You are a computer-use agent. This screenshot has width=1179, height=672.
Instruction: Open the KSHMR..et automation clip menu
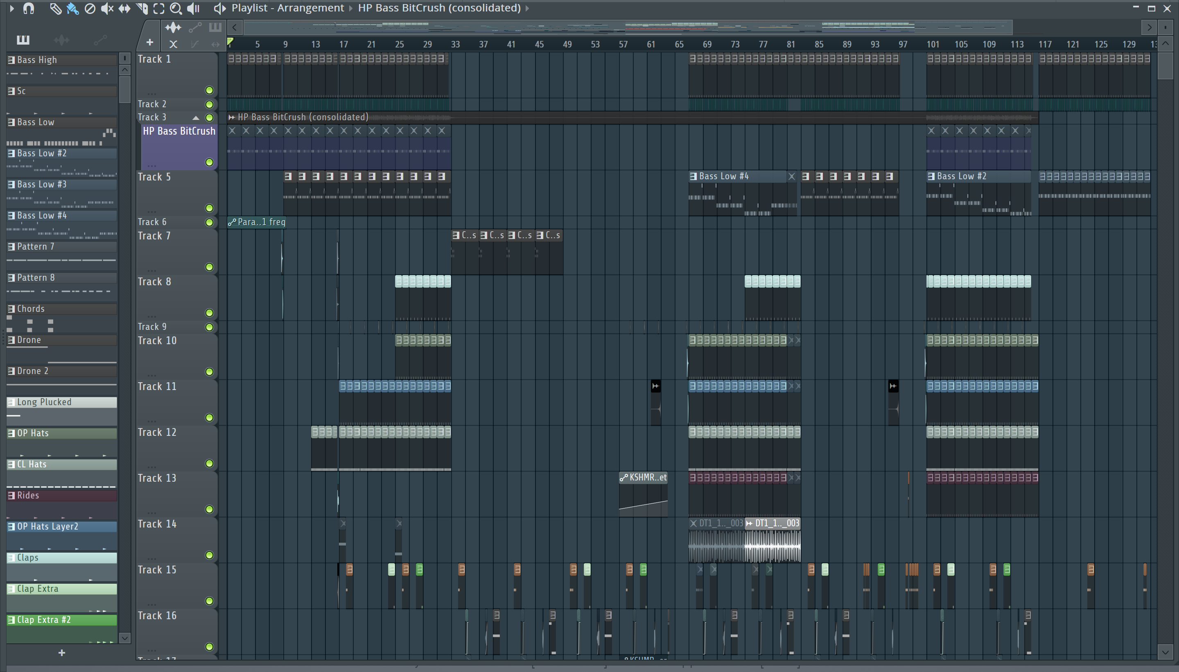[623, 478]
